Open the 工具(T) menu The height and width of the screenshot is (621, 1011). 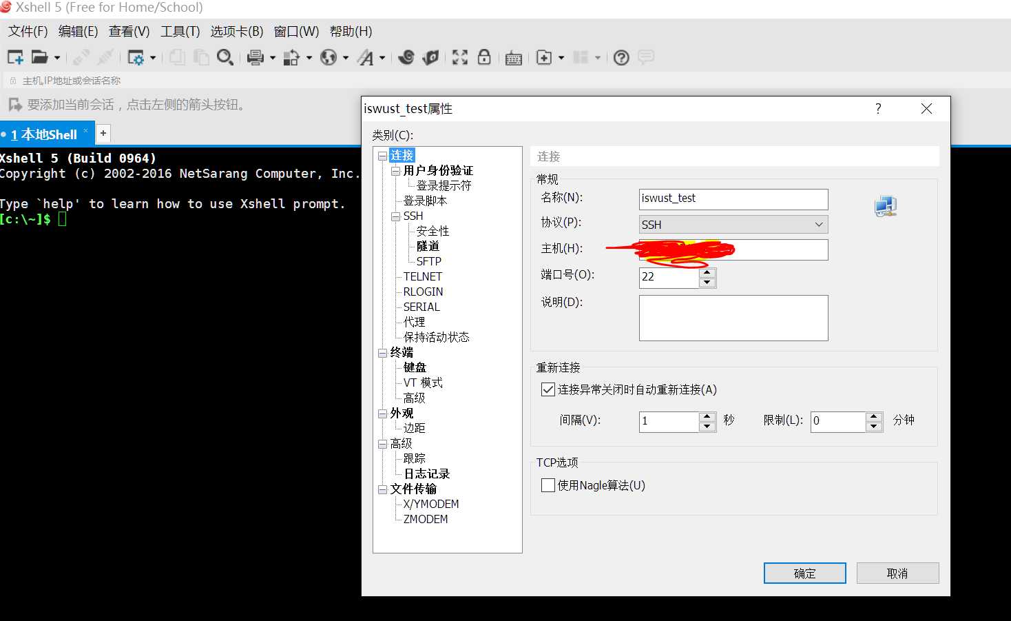pyautogui.click(x=180, y=32)
